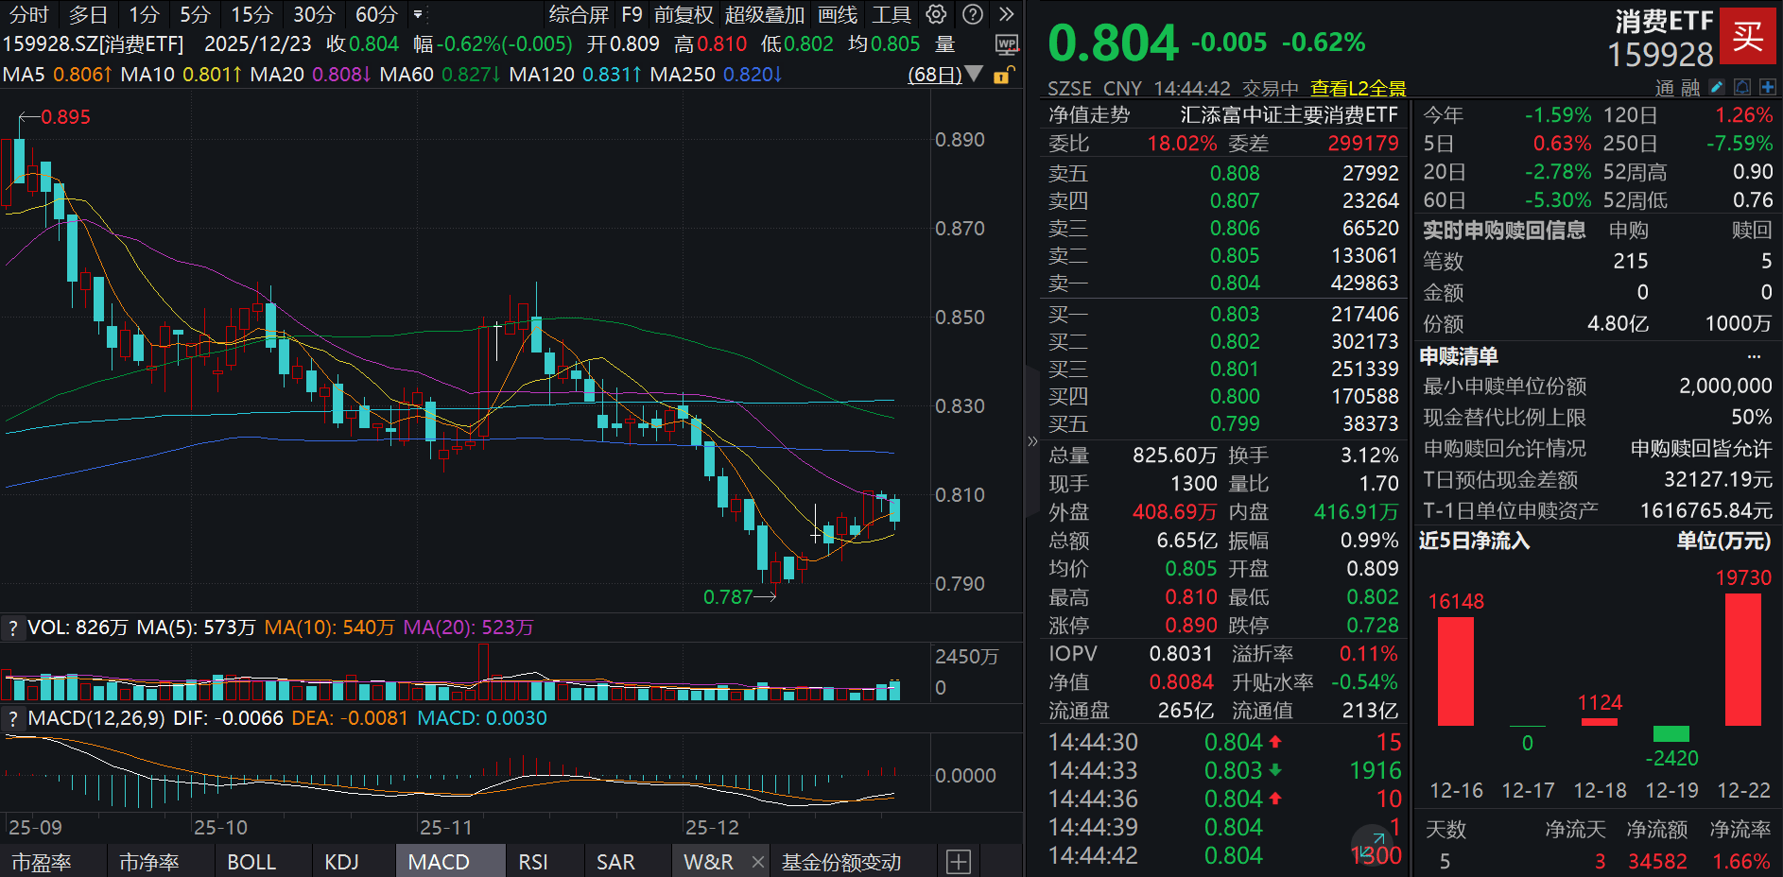Toggle the orange lock icon
Image resolution: width=1783 pixels, height=877 pixels.
click(1003, 75)
